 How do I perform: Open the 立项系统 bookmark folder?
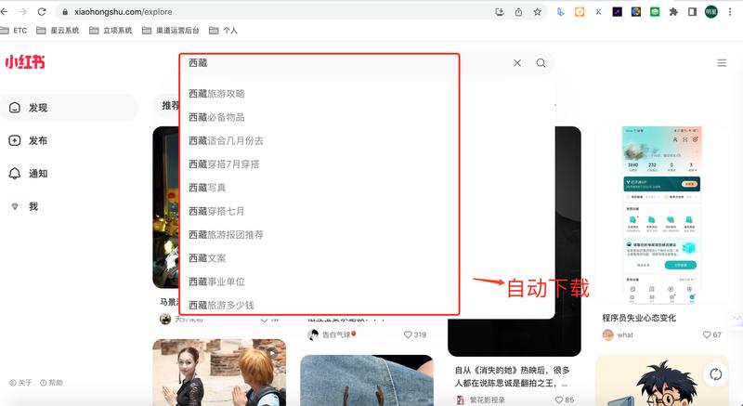point(111,31)
